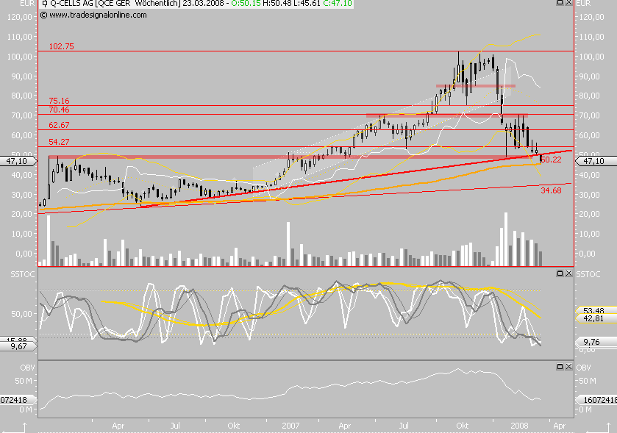Select the 75.16 horizontal line label
The height and width of the screenshot is (433, 617).
click(x=59, y=101)
